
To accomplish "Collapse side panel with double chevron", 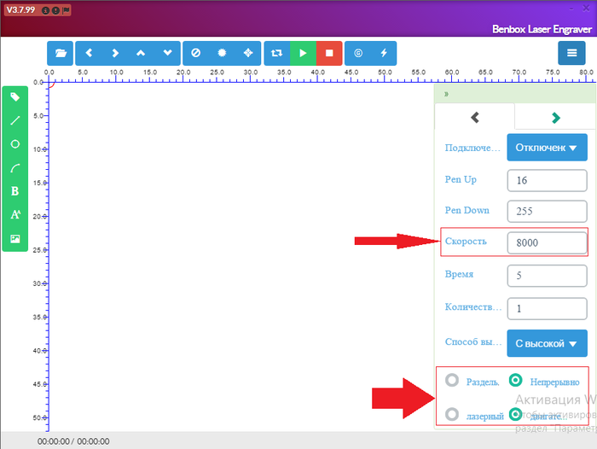I will (x=446, y=93).
